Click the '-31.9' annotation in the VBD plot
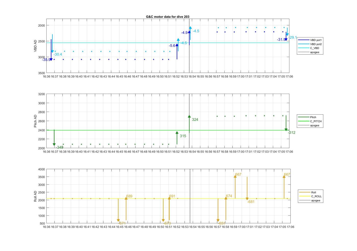 (281, 40)
